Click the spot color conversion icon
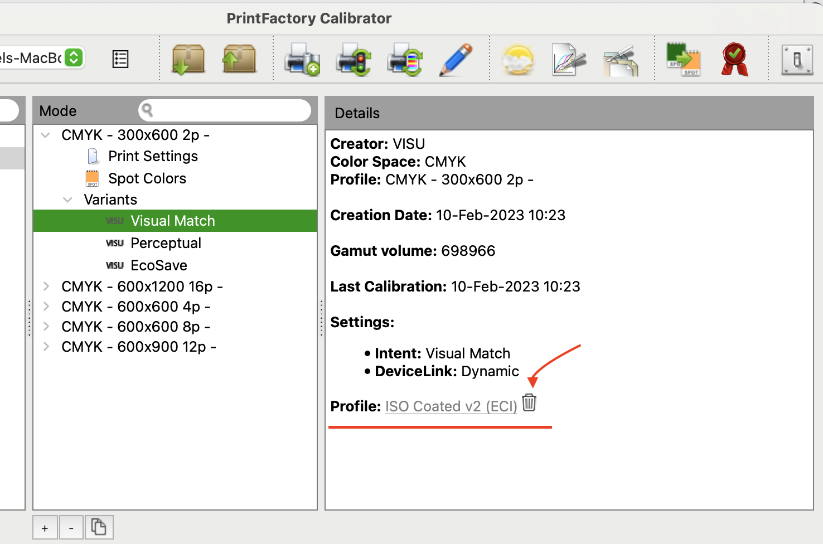Screen dimensions: 823x544 [683, 59]
